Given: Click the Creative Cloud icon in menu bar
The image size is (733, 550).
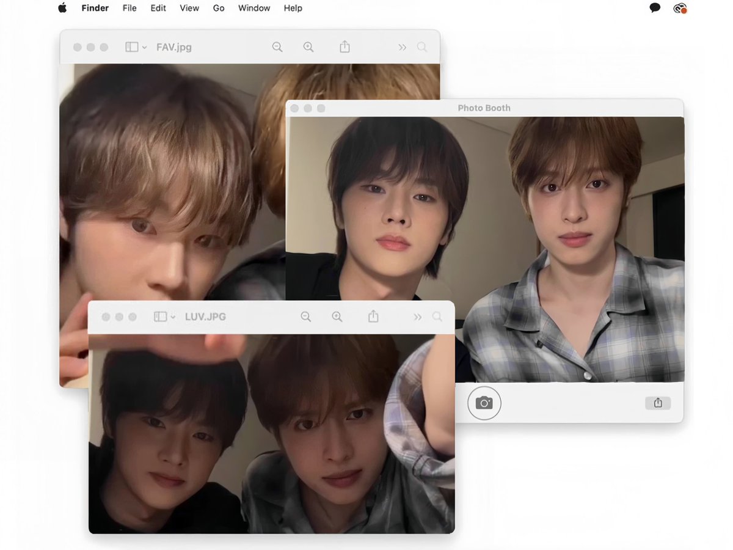Looking at the screenshot, I should 680,8.
